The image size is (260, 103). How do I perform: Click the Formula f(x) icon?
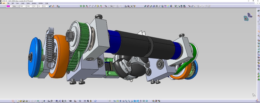49,101
